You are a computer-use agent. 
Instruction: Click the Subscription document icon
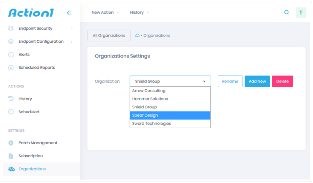click(x=11, y=156)
